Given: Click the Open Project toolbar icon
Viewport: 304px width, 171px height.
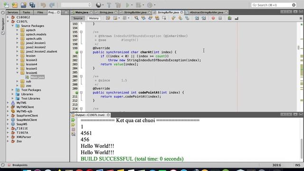Looking at the screenshot, I should click(23, 5).
